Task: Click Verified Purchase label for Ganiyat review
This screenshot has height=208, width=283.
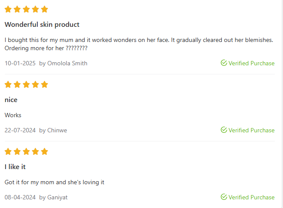Action: point(251,197)
